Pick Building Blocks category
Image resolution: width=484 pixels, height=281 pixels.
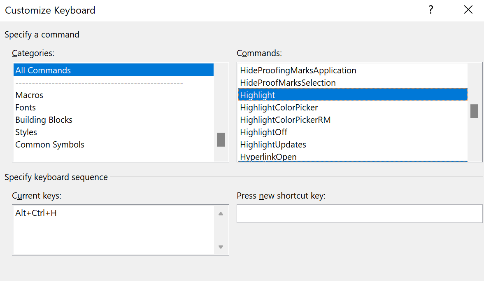[x=44, y=120]
